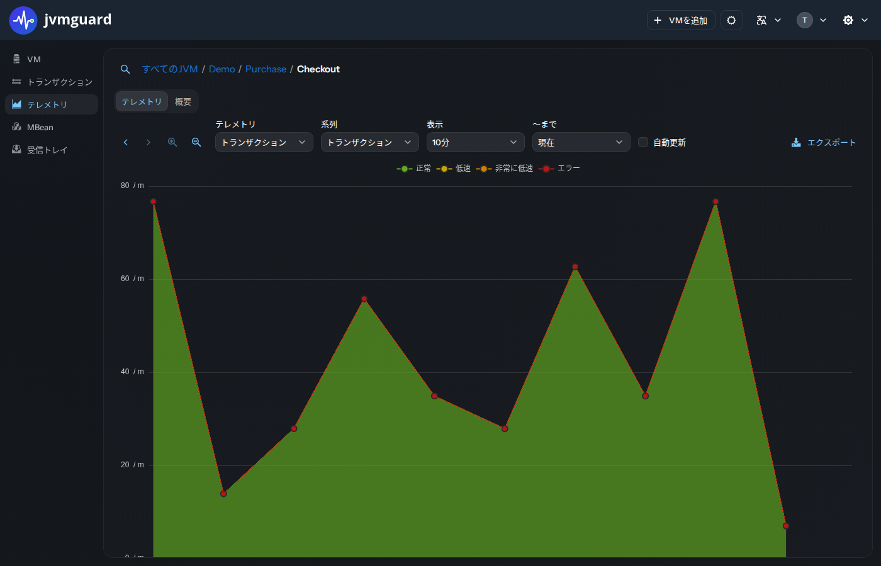Click the 20 / m axis label
This screenshot has height=566, width=881.
tap(132, 465)
